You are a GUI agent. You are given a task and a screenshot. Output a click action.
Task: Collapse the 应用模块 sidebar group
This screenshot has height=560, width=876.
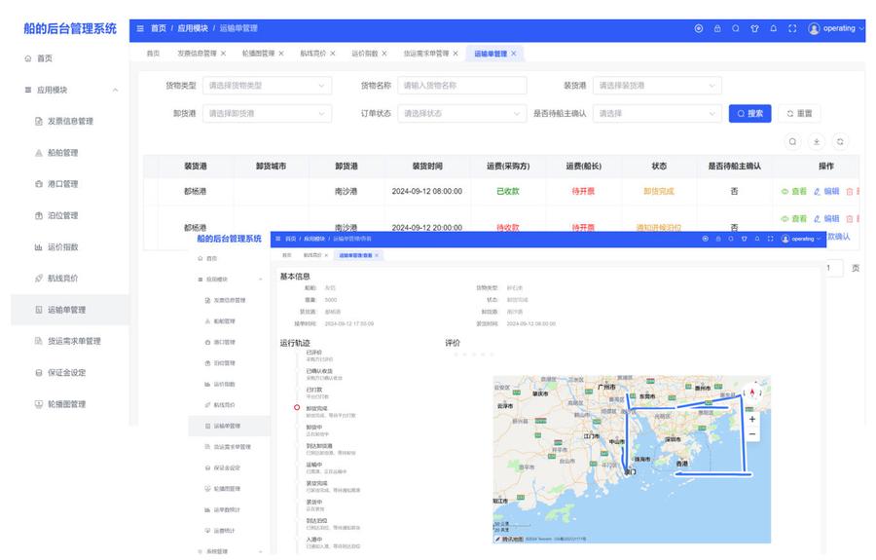(116, 90)
